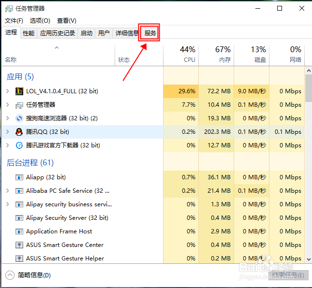
Task: Click the 腾讯游戏官方下载器 icon
Action: tap(19, 145)
